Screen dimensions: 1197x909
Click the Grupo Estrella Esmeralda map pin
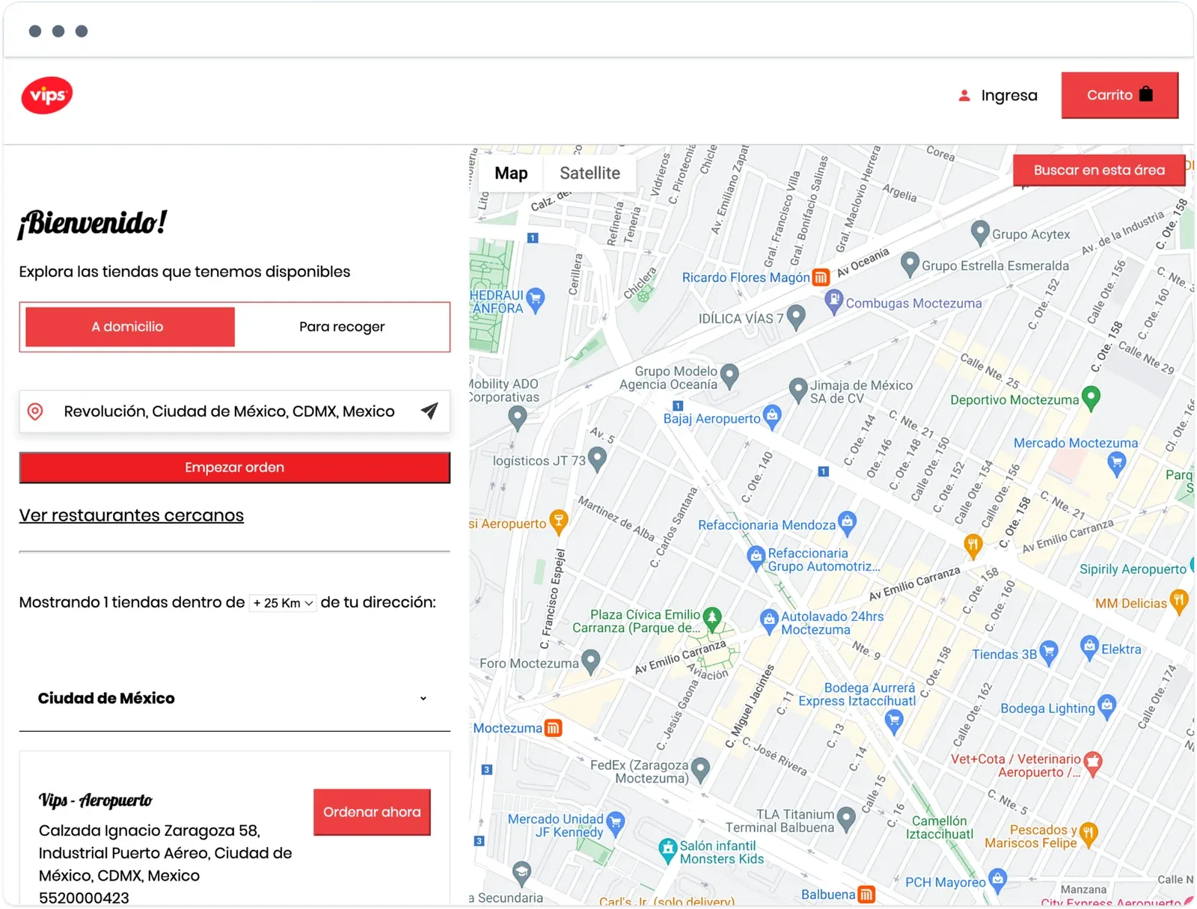click(910, 264)
